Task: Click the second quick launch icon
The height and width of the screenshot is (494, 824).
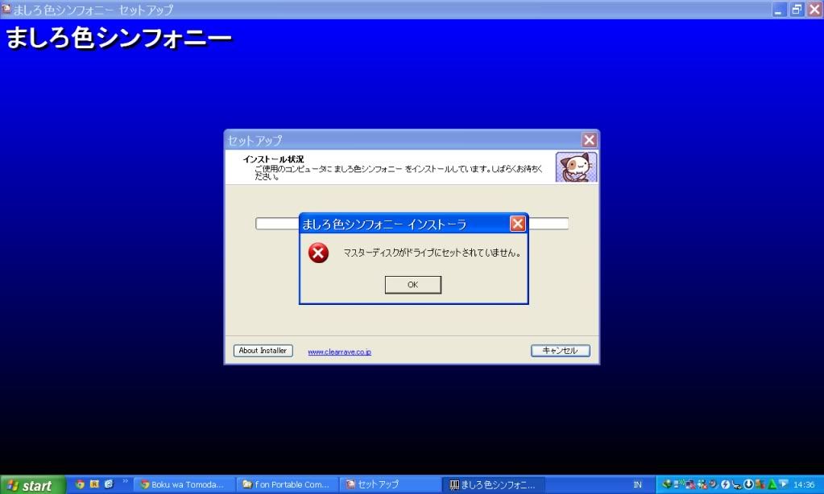Action: (x=94, y=484)
